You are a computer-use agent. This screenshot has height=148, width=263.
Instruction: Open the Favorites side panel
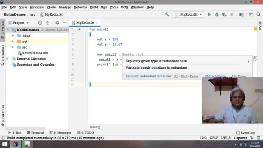3,116
